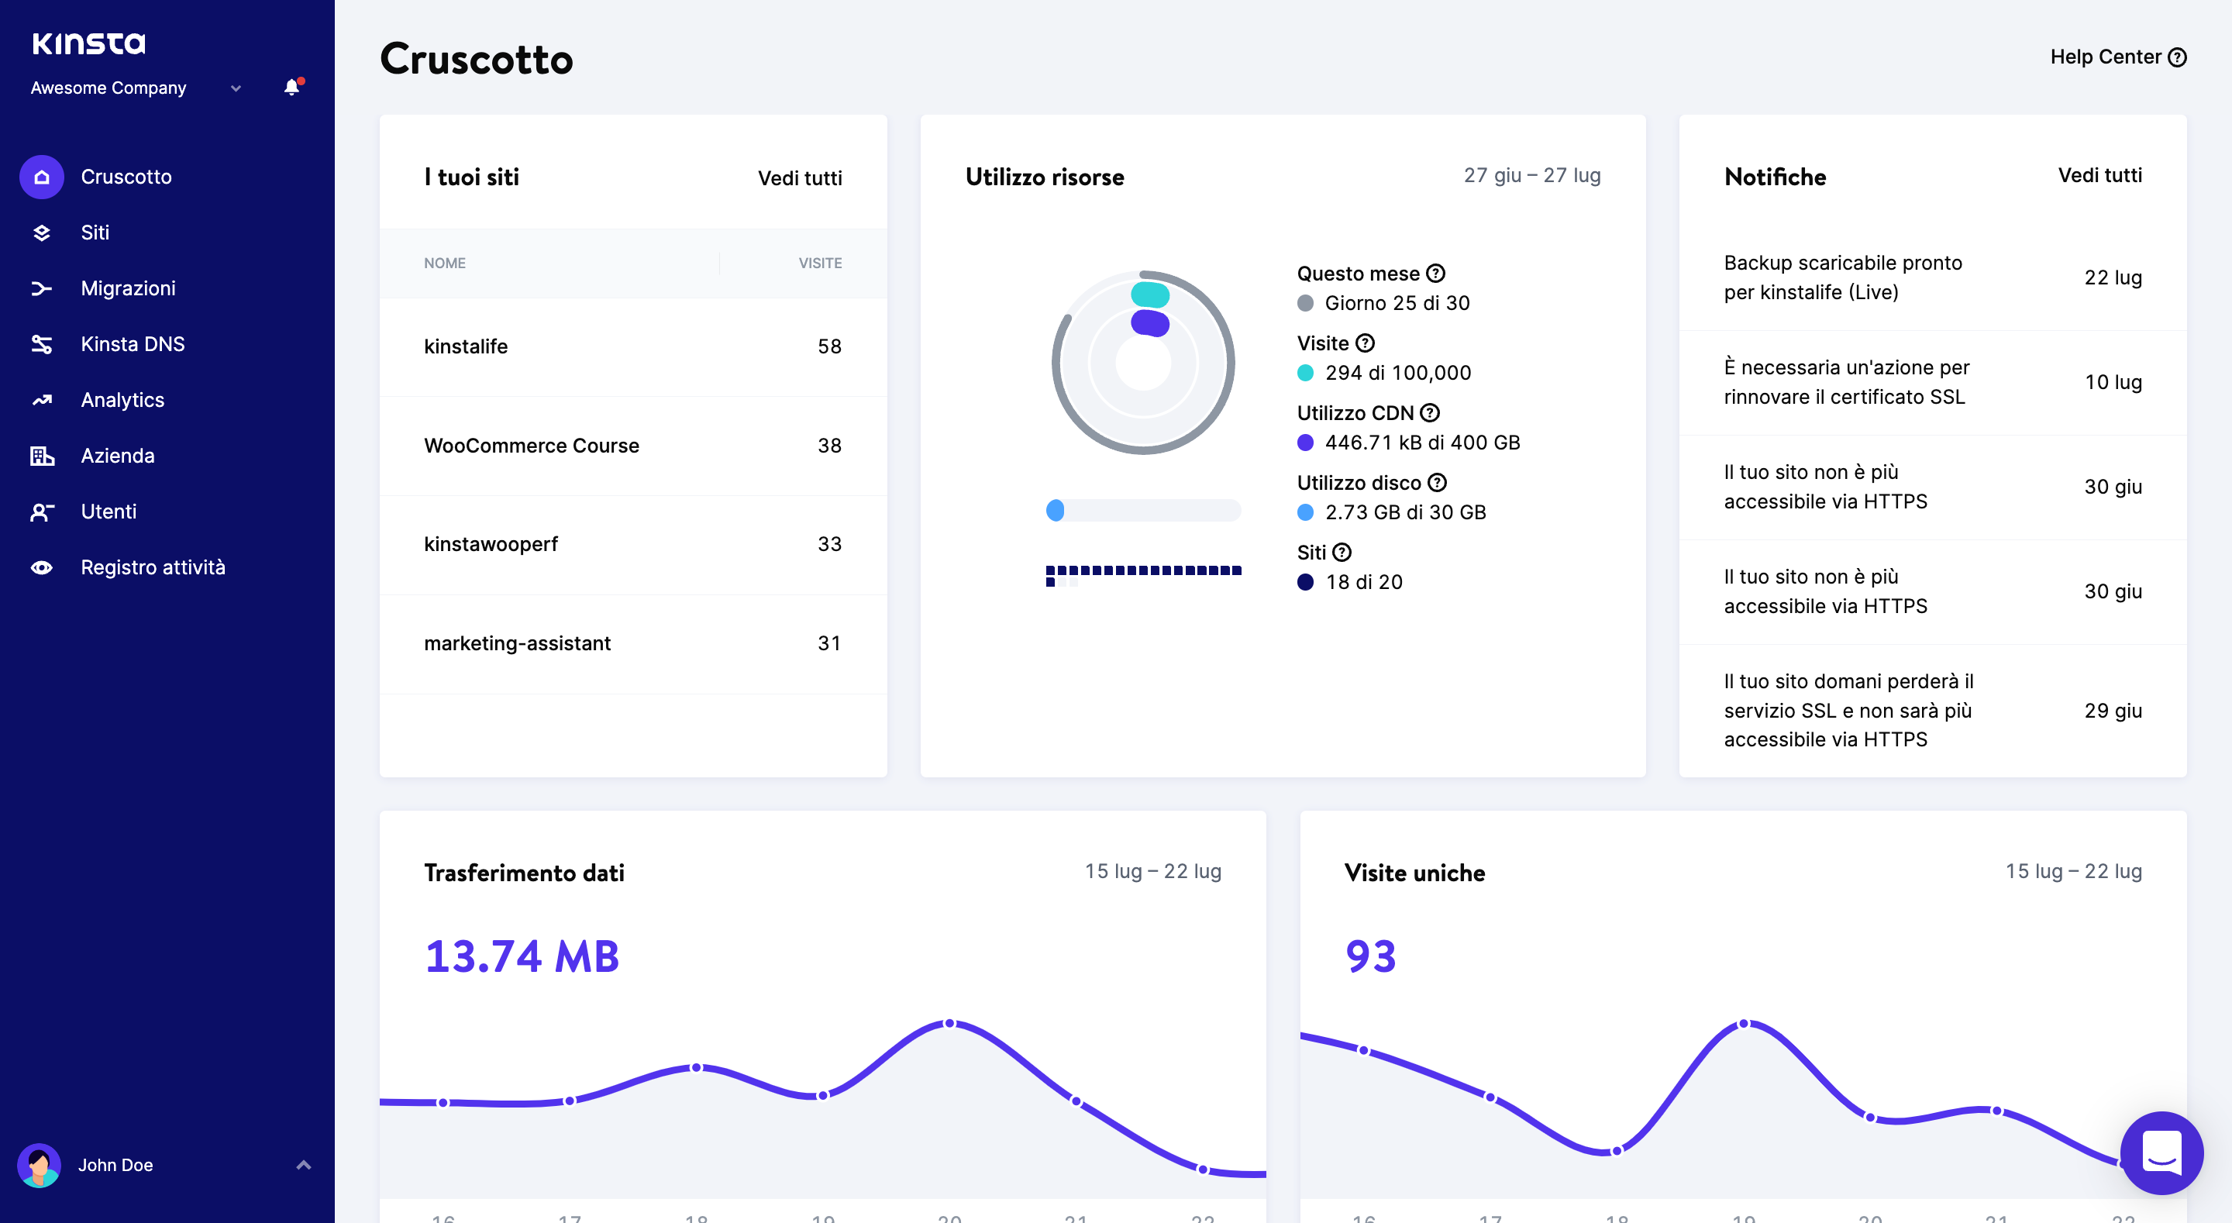This screenshot has height=1223, width=2232.
Task: Open the Siti page from the sidebar
Action: [41, 233]
